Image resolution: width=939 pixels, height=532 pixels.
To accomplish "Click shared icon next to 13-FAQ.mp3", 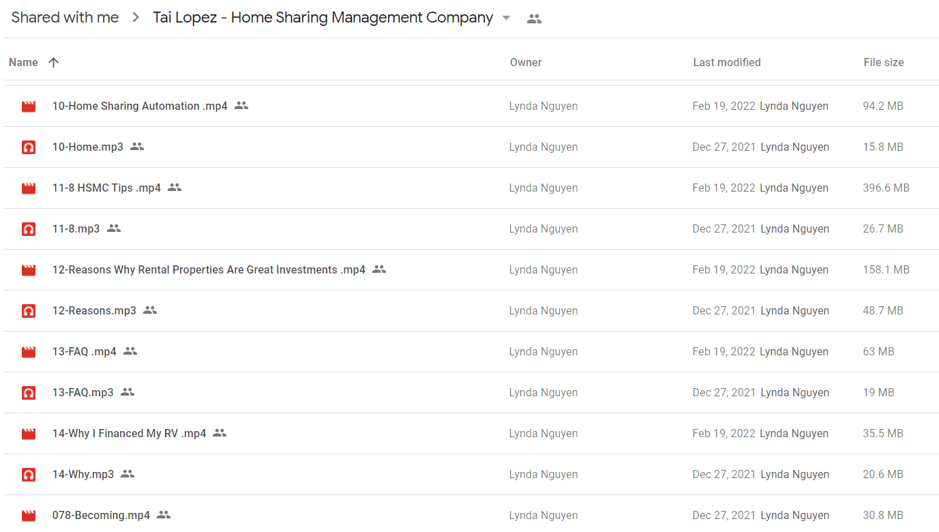I will pyautogui.click(x=128, y=392).
